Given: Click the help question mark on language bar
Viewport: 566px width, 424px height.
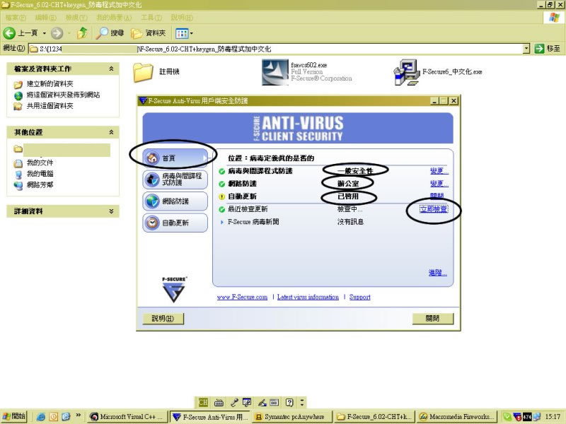Looking at the screenshot, I should (289, 402).
